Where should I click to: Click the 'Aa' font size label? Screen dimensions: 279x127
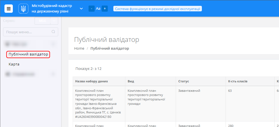tap(98, 9)
